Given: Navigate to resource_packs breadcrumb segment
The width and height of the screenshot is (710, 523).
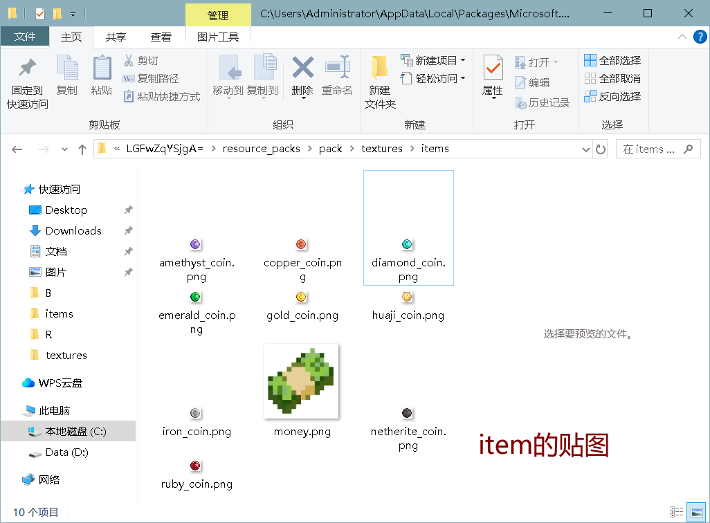Looking at the screenshot, I should point(262,149).
